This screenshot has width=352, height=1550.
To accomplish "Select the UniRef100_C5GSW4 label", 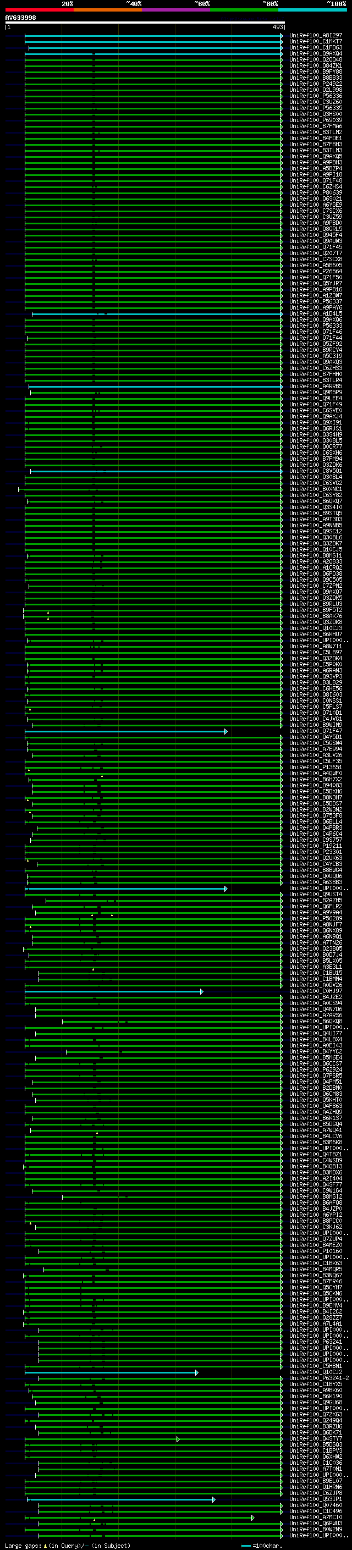I will (315, 743).
